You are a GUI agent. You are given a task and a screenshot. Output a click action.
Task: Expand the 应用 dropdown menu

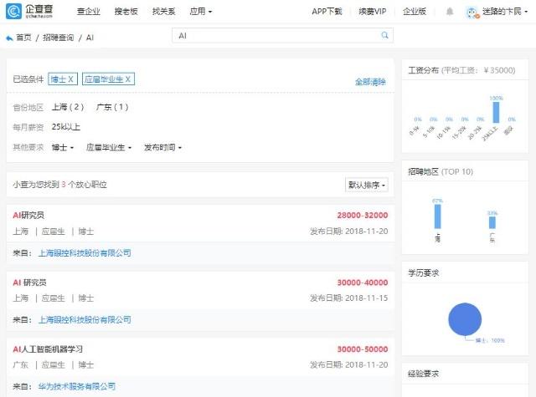(201, 12)
